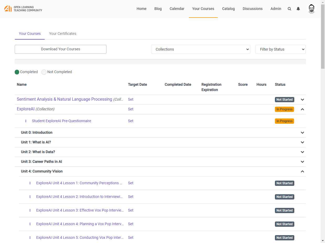
Task: Set target date for Student ExploreAI Pre-Questionnaire
Action: pos(131,121)
